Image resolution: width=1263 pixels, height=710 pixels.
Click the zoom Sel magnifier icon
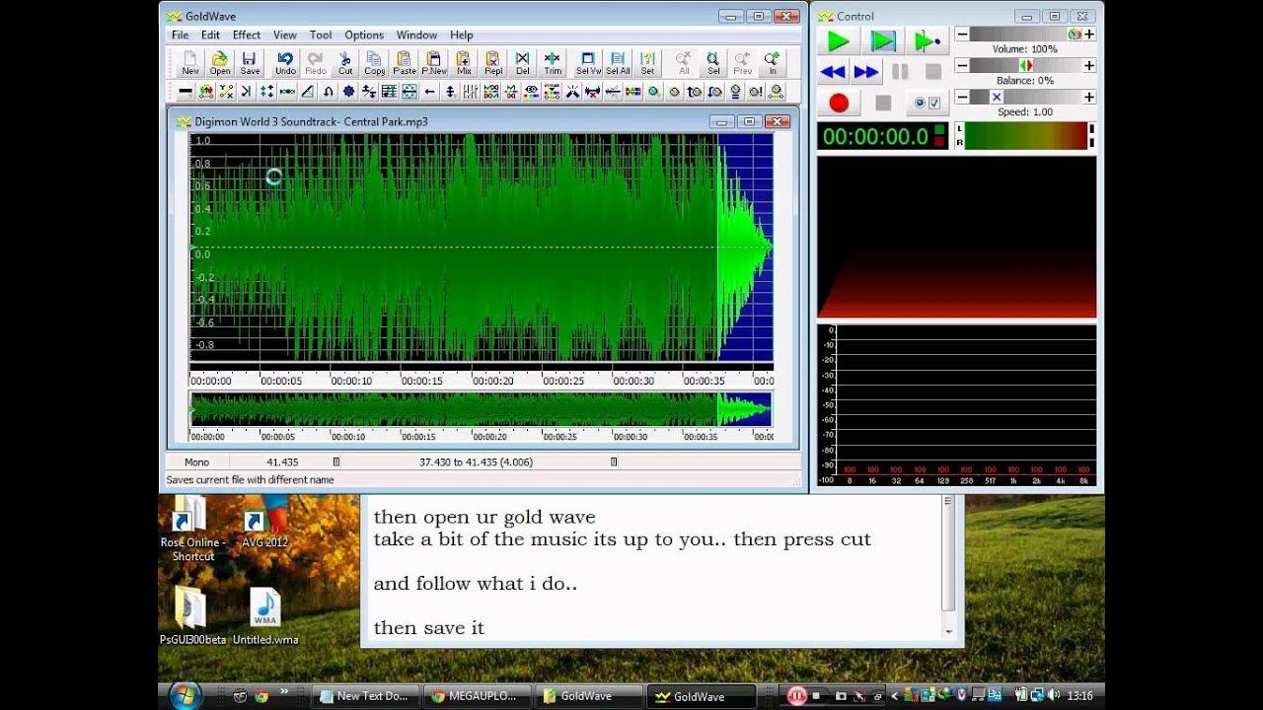tap(712, 63)
